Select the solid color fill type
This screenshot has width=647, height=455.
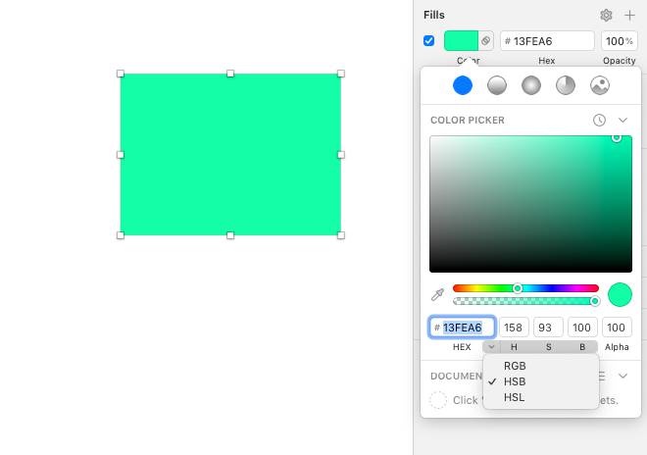click(x=463, y=85)
